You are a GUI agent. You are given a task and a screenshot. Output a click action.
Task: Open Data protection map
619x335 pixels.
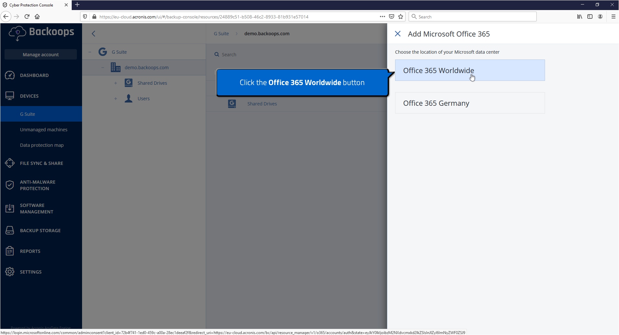[41, 145]
